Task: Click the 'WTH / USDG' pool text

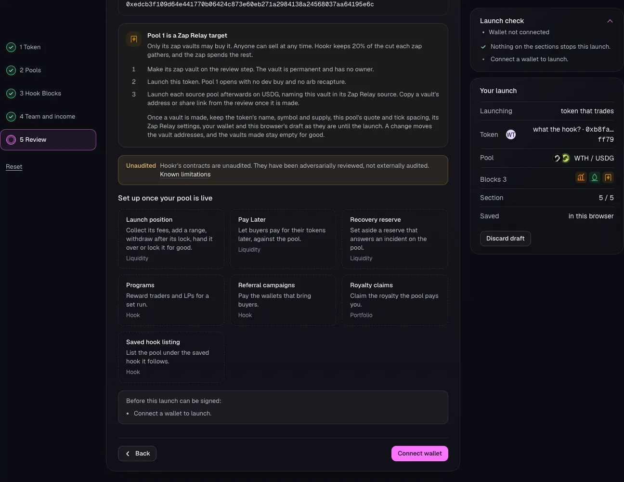Action: 594,158
